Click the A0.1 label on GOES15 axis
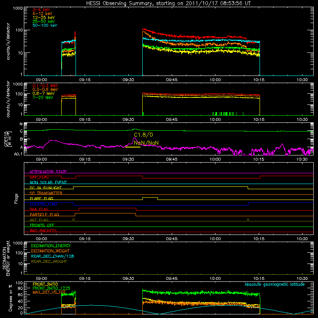 [18, 154]
